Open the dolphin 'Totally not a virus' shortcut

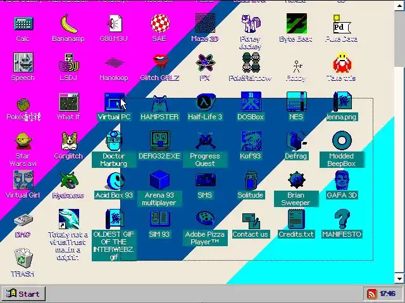[x=69, y=219]
